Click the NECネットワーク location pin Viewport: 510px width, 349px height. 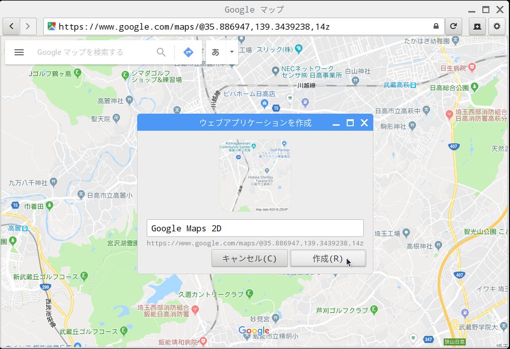(x=275, y=70)
